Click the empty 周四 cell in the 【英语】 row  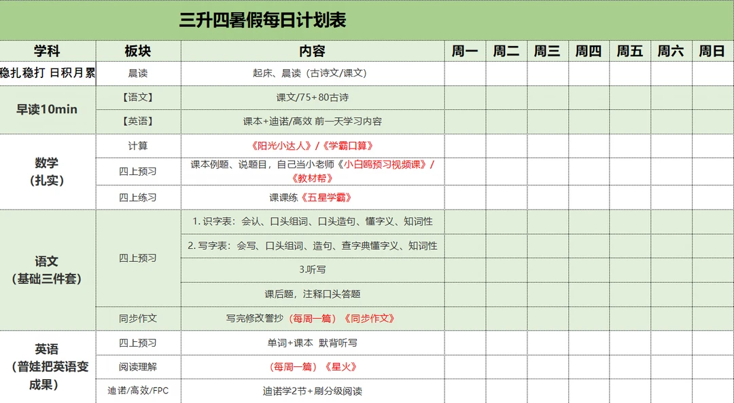coord(589,121)
